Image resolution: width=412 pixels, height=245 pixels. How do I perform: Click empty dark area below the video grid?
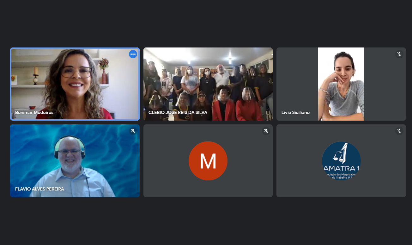click(206, 222)
